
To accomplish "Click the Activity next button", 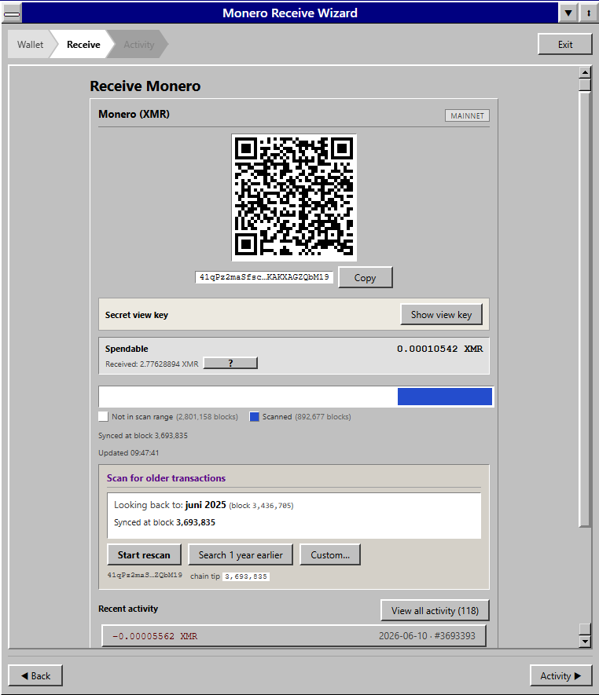I will [560, 675].
